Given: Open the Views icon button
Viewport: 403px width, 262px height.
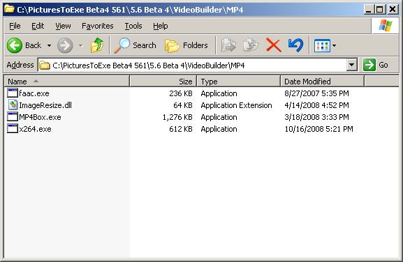Looking at the screenshot, I should point(322,45).
